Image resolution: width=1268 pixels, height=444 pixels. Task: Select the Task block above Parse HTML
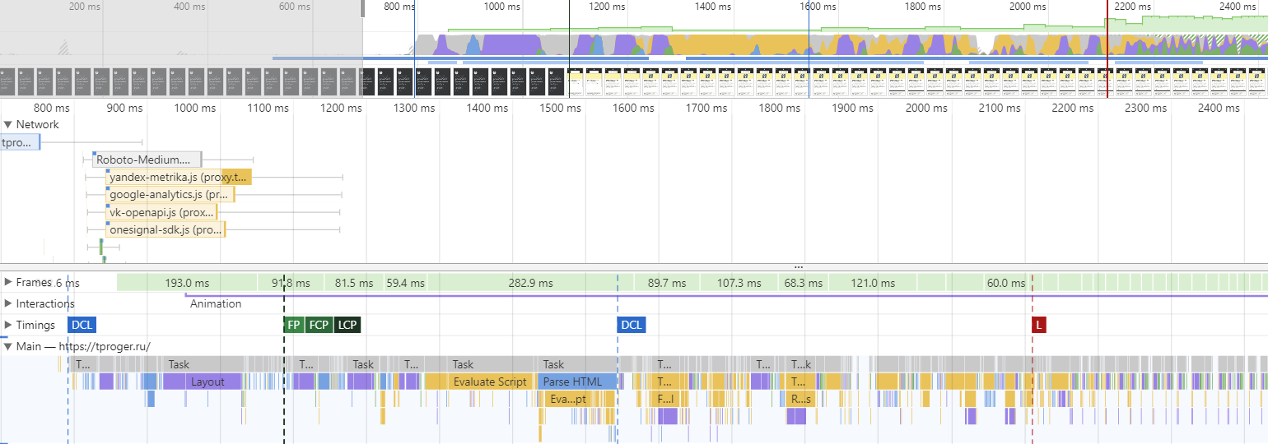(x=576, y=364)
